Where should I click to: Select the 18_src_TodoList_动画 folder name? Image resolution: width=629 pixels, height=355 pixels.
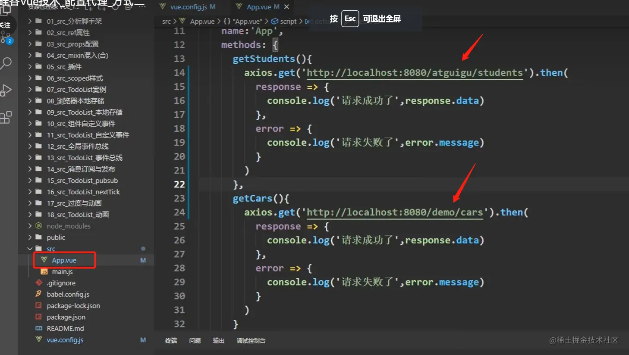78,215
